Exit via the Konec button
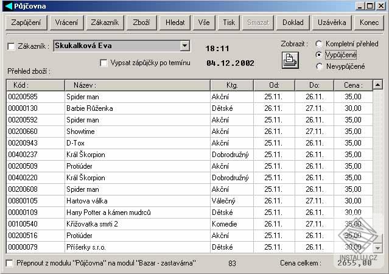 pos(369,23)
